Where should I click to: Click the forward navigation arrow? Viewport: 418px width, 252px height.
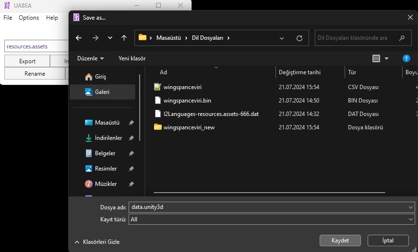[95, 38]
